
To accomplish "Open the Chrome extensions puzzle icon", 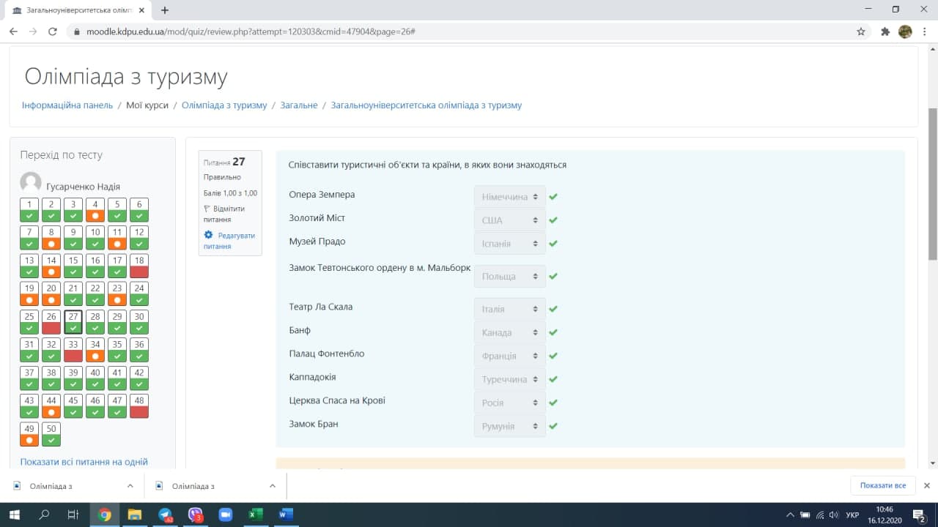I will 885,31.
